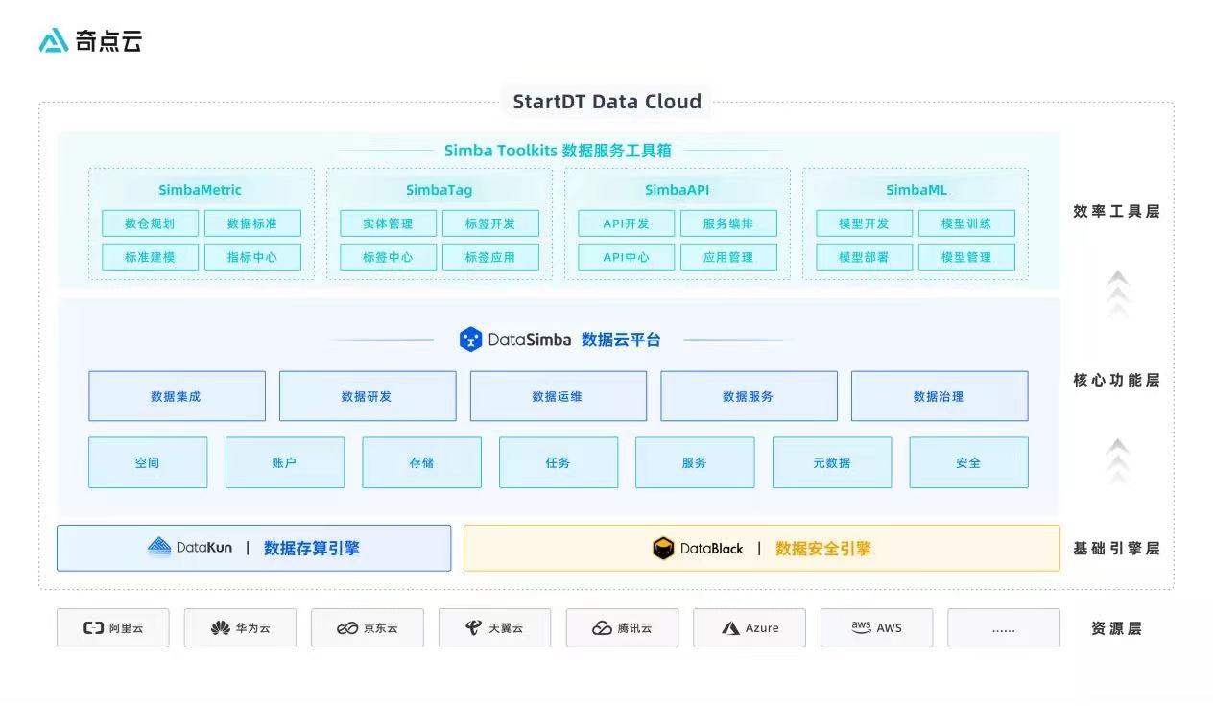Click the 腾讯云 cloud logo icon

click(602, 628)
